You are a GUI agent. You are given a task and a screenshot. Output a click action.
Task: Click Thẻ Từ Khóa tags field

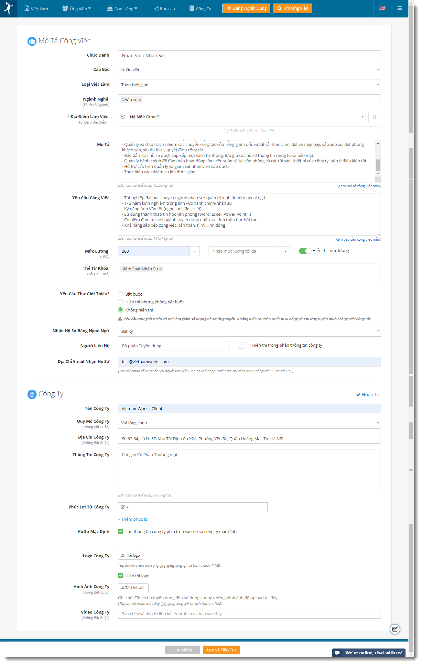249,274
